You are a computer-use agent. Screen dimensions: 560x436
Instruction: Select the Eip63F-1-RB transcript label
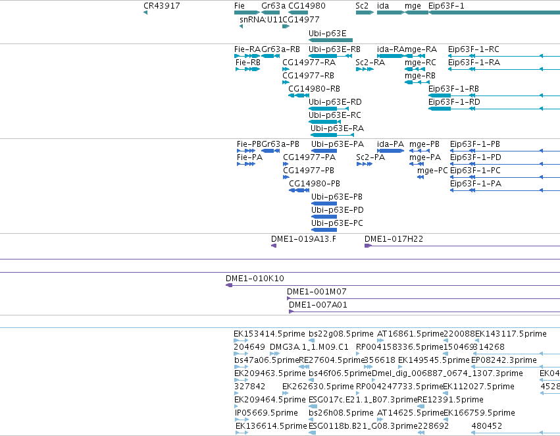pos(453,89)
